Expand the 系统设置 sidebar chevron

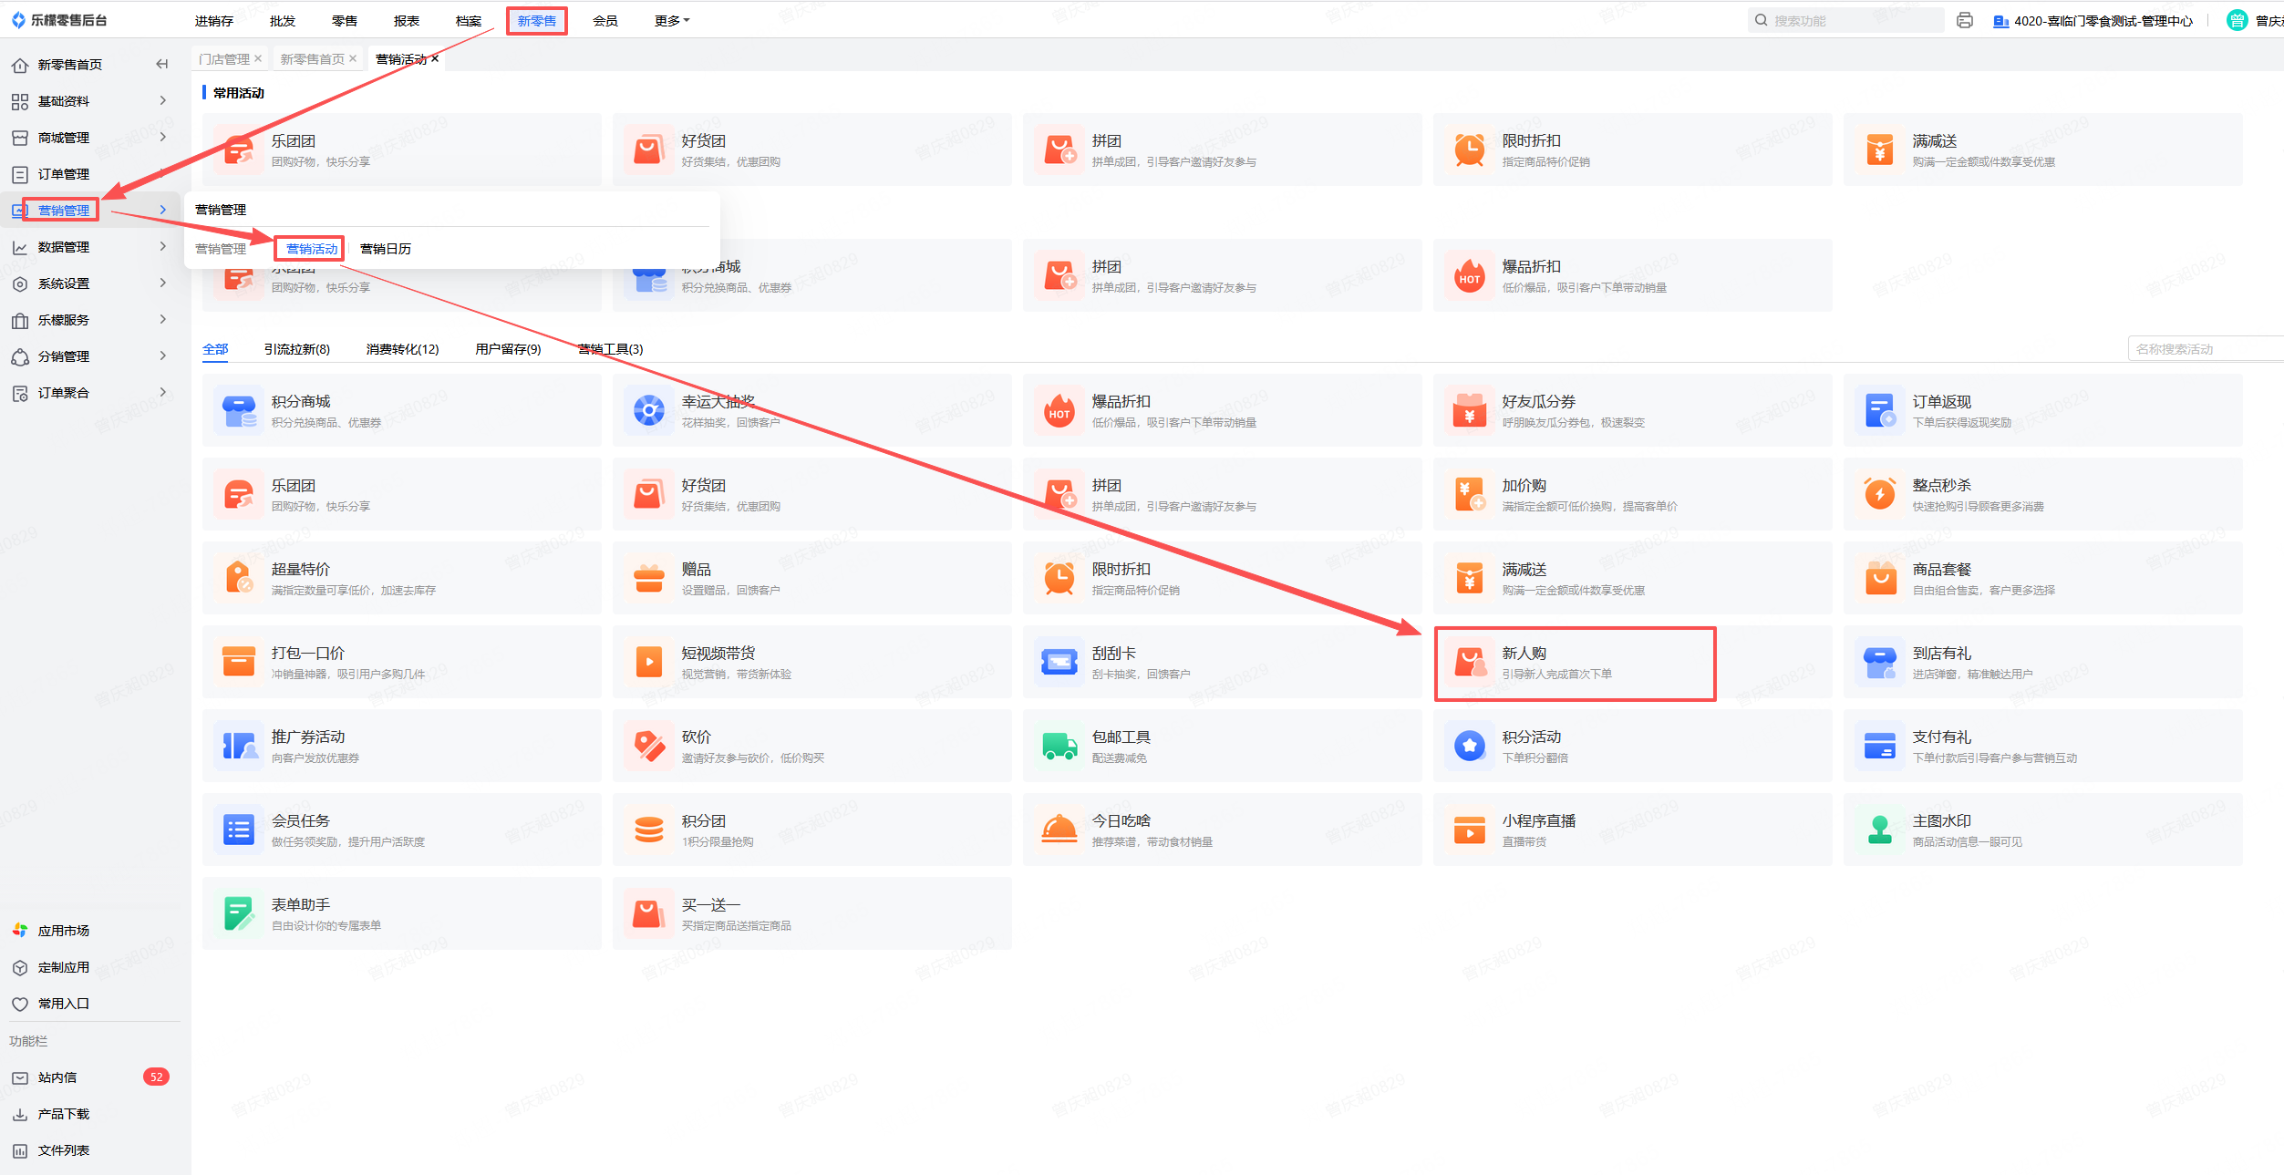163,283
